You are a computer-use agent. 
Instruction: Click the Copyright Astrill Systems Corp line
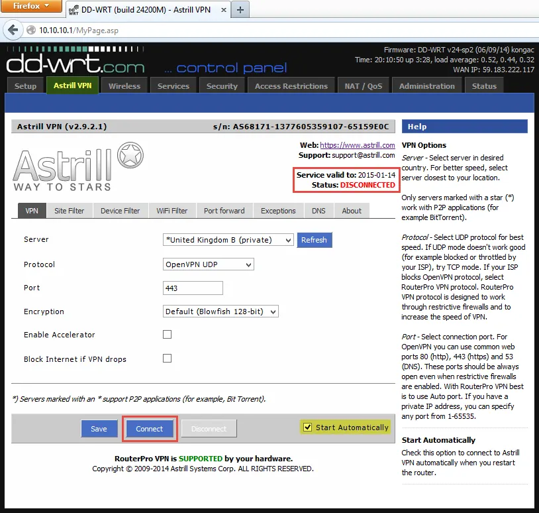coord(203,469)
